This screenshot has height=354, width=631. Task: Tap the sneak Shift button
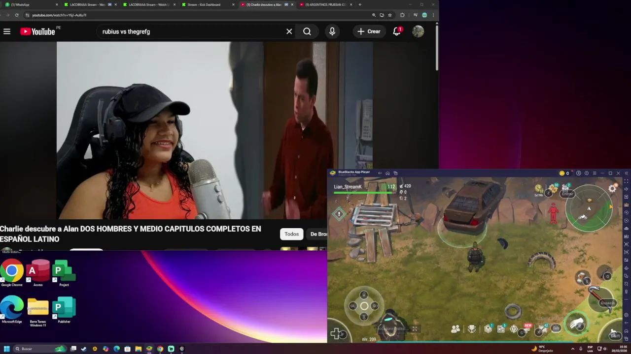(x=614, y=335)
